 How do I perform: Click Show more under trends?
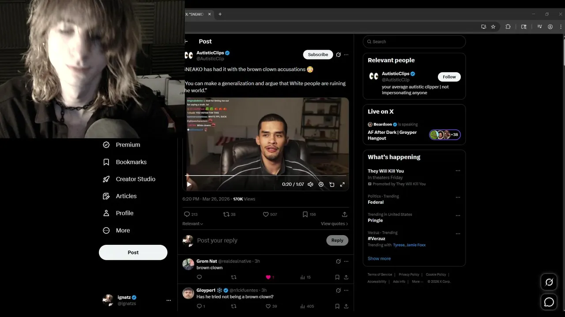point(379,258)
